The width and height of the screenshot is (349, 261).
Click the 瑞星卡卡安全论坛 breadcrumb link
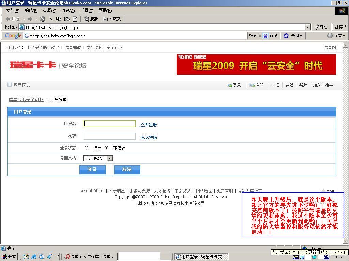[x=26, y=100]
